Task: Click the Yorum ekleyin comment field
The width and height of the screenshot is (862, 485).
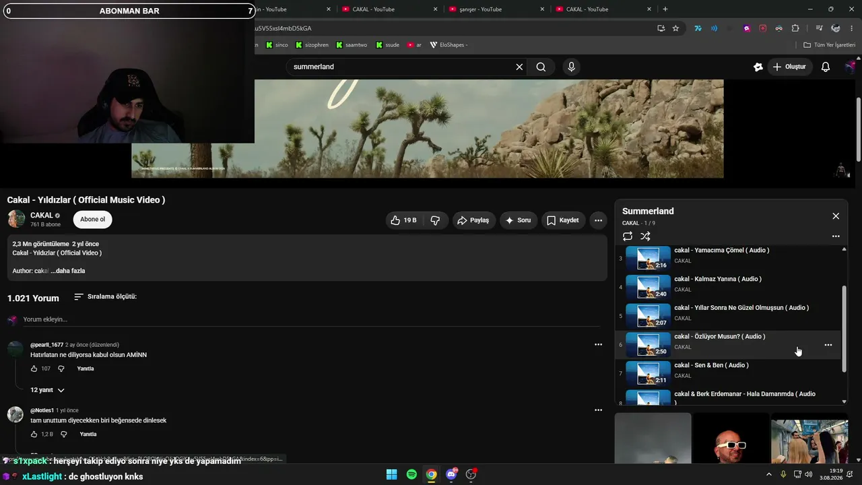Action: pos(310,319)
